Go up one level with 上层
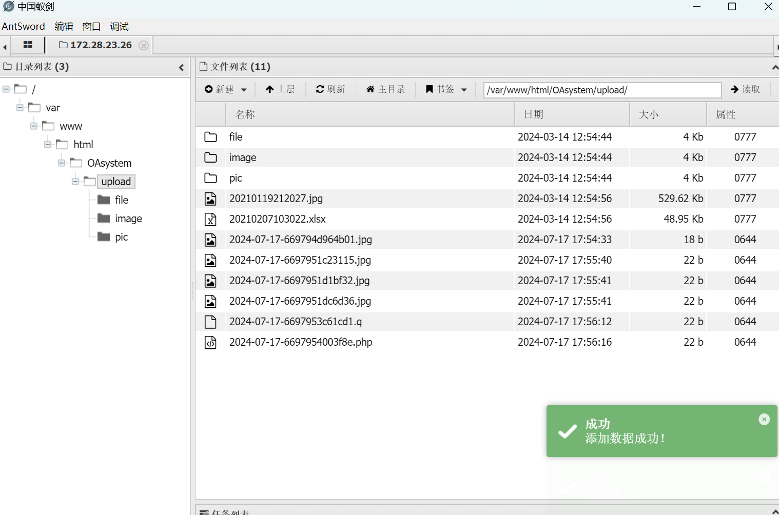The width and height of the screenshot is (779, 515). pyautogui.click(x=280, y=89)
